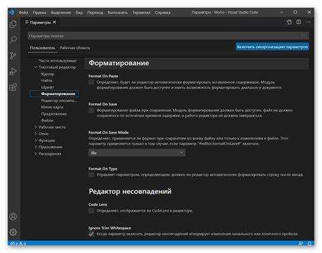
Task: Open the Source Control view
Action: point(13,56)
